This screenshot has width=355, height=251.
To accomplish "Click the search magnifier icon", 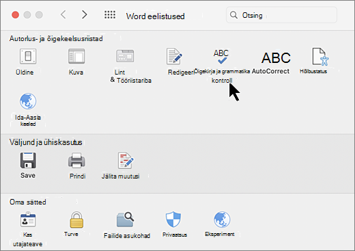I will tap(233, 15).
